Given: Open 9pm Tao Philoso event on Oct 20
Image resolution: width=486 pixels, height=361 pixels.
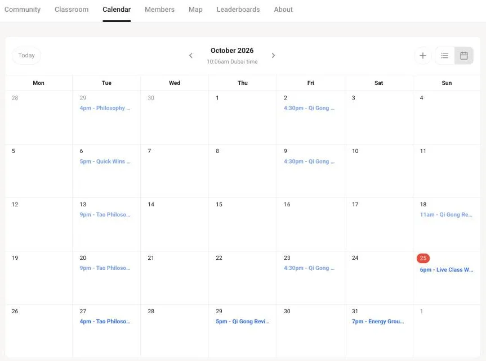Looking at the screenshot, I should tap(105, 268).
